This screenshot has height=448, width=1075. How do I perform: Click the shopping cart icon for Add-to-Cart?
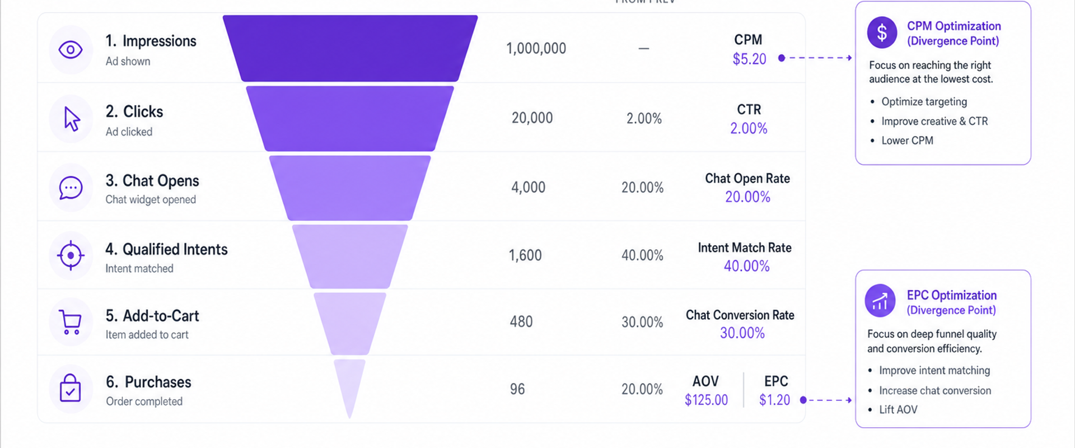(71, 323)
